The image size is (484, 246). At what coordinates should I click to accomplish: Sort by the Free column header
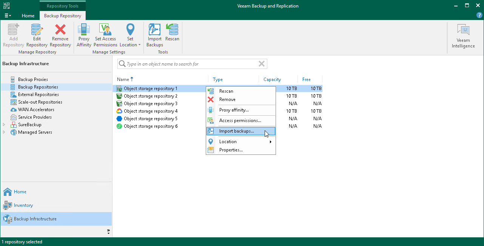(307, 79)
